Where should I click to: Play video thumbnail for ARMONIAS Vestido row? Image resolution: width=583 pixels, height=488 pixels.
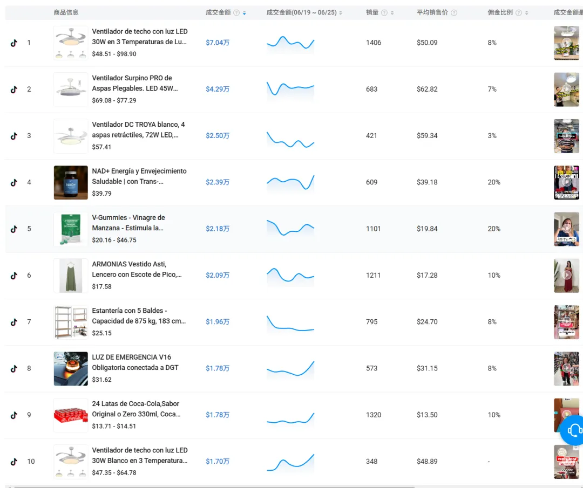(x=566, y=276)
